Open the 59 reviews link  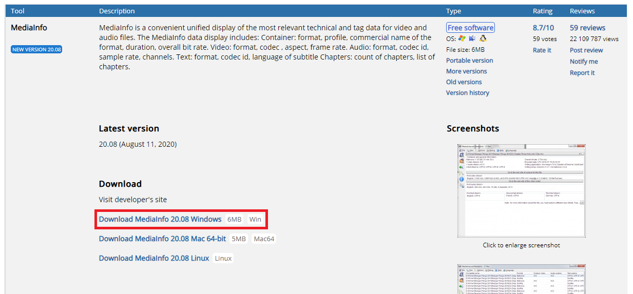[587, 28]
